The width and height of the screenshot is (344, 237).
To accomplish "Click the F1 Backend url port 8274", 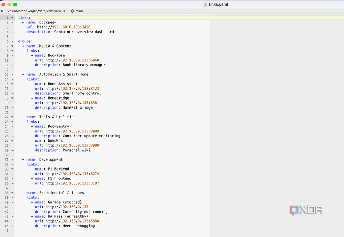I will [x=95, y=174].
